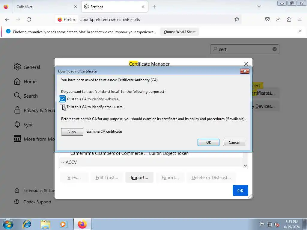Open the Search settings category
The image size is (307, 230).
tap(26, 96)
